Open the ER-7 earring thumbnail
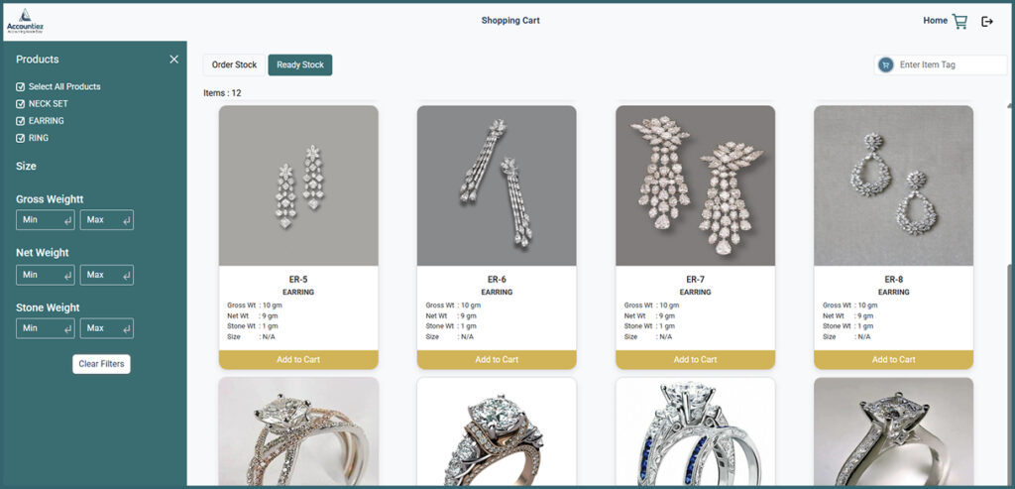The image size is (1015, 489). click(695, 185)
